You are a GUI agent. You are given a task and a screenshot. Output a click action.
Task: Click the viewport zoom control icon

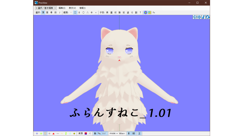point(203,17)
